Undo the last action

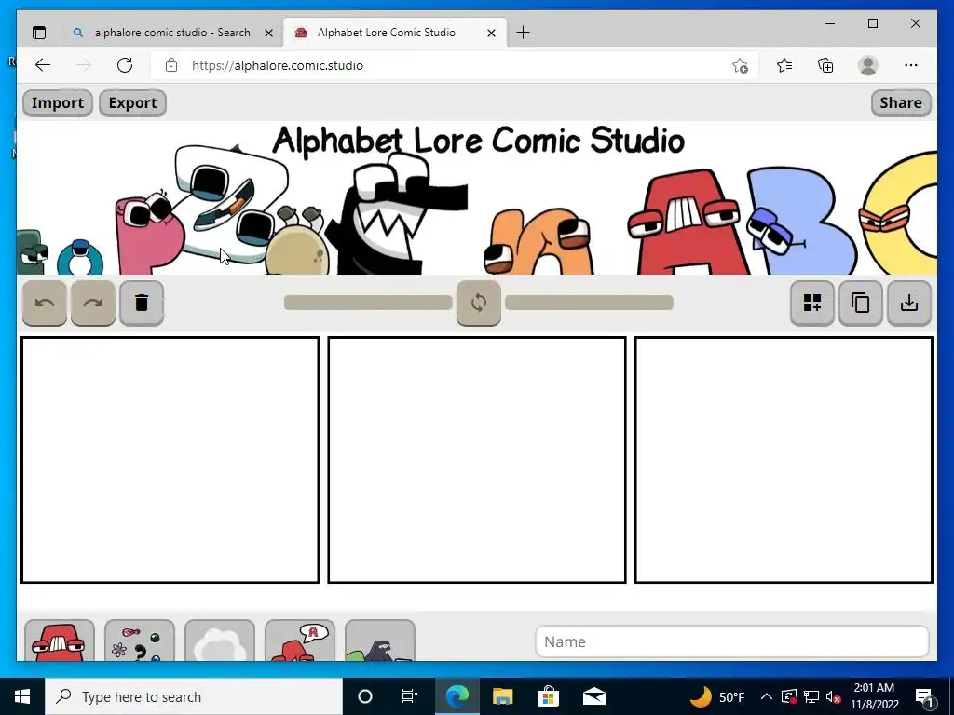coord(45,303)
